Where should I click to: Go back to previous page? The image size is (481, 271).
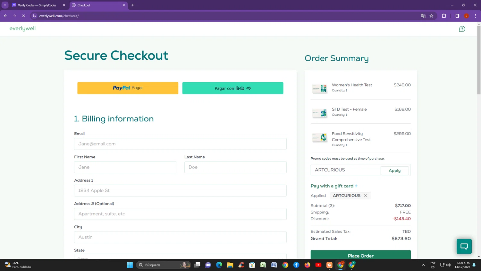(x=5, y=16)
